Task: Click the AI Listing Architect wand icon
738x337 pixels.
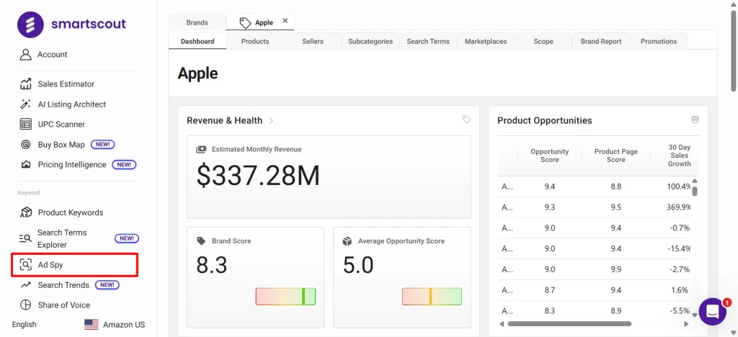Action: point(25,104)
